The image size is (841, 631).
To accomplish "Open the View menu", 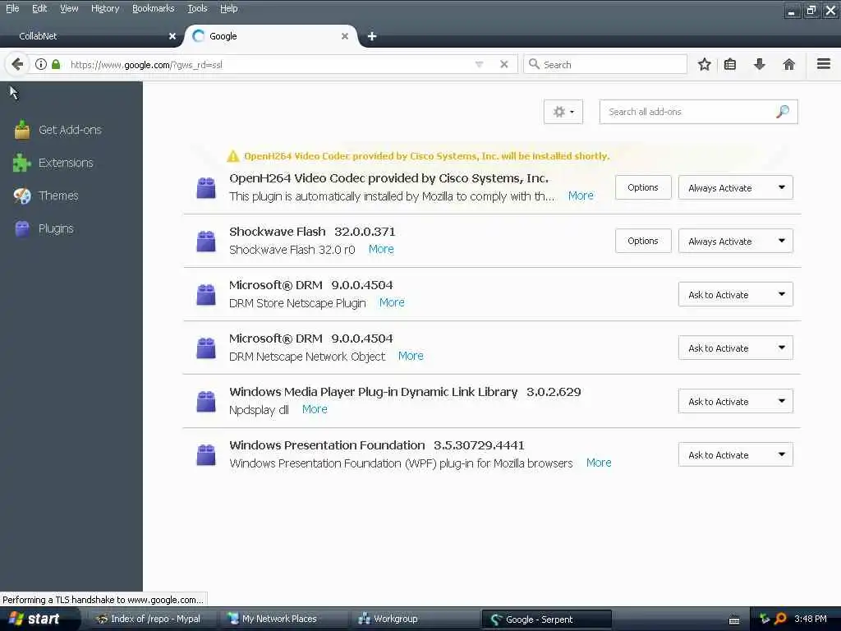I will (69, 8).
